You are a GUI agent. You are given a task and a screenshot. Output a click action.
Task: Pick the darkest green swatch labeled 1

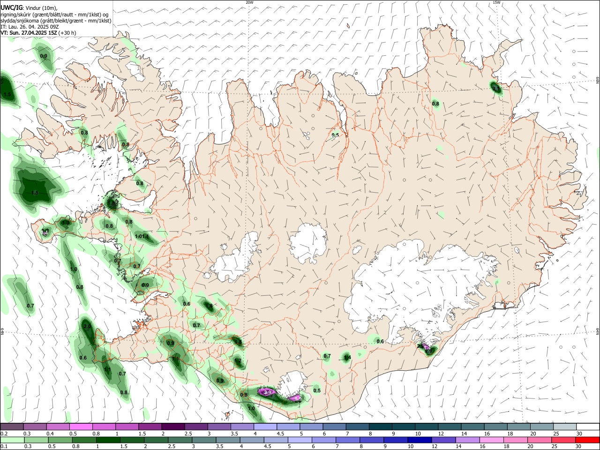point(108,440)
